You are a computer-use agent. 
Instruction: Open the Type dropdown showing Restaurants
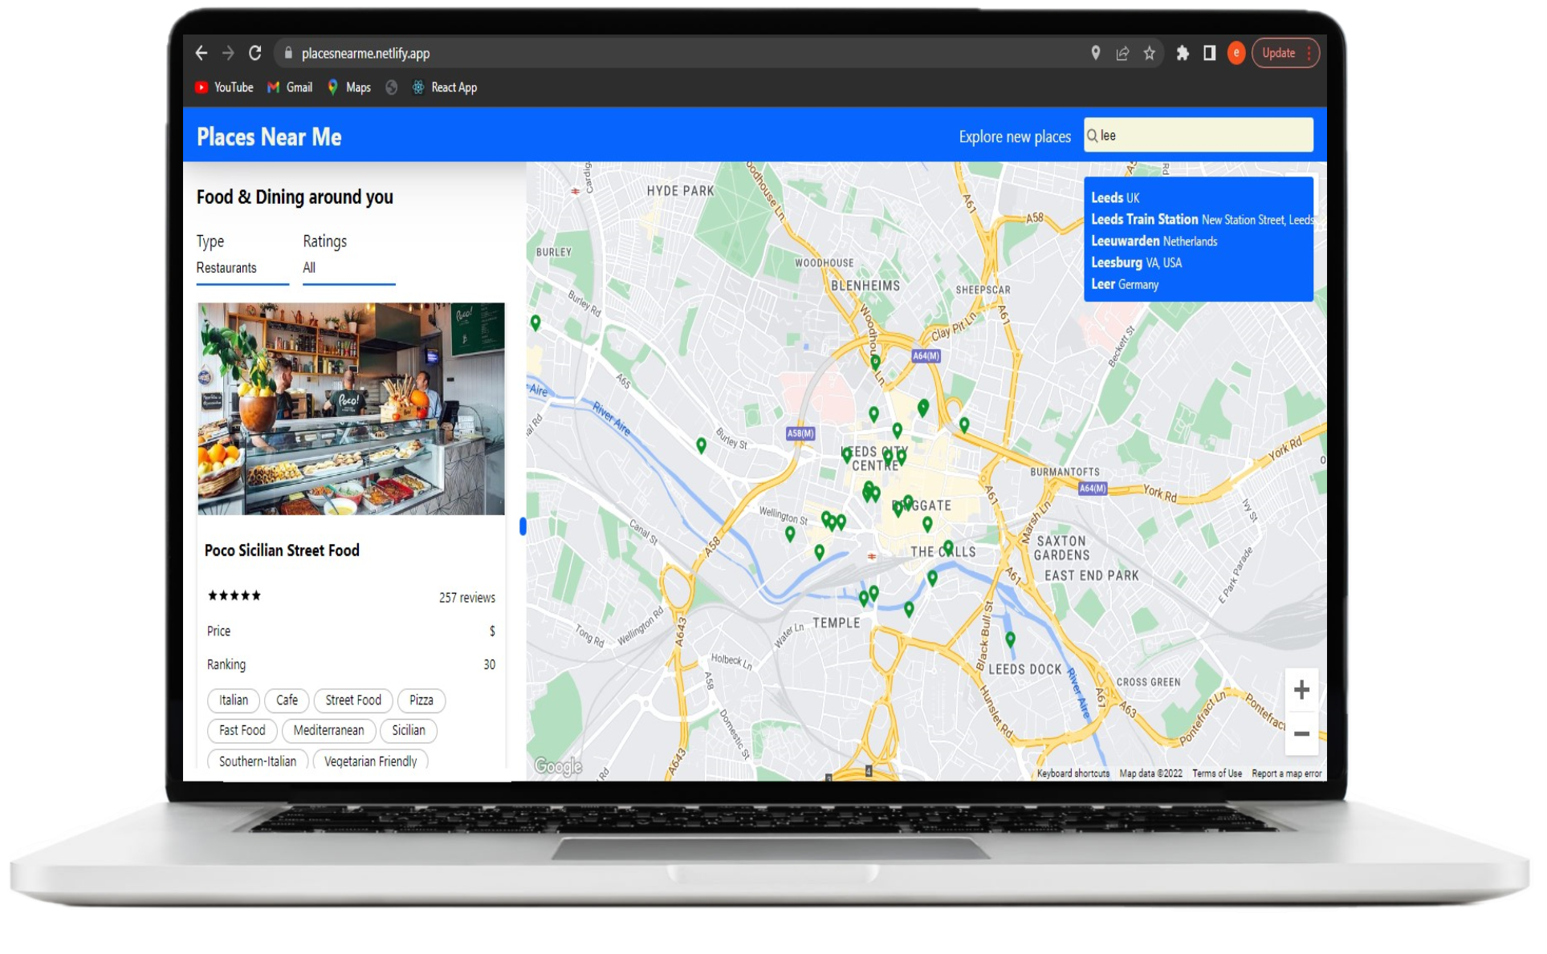(242, 268)
